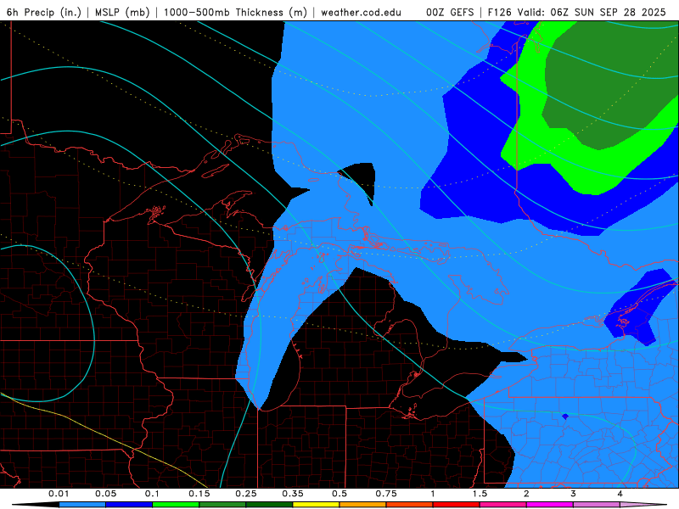Viewport: 679px width, 509px height.
Task: Click the 'weather.cod.edu' source text
Action: pyautogui.click(x=361, y=12)
